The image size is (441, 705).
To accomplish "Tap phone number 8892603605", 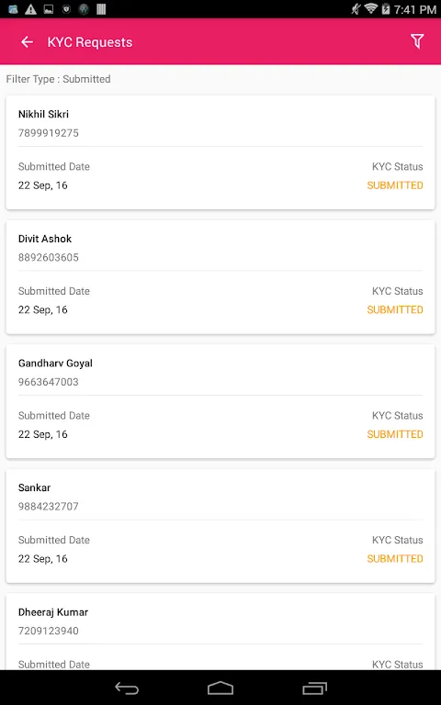I will click(49, 257).
